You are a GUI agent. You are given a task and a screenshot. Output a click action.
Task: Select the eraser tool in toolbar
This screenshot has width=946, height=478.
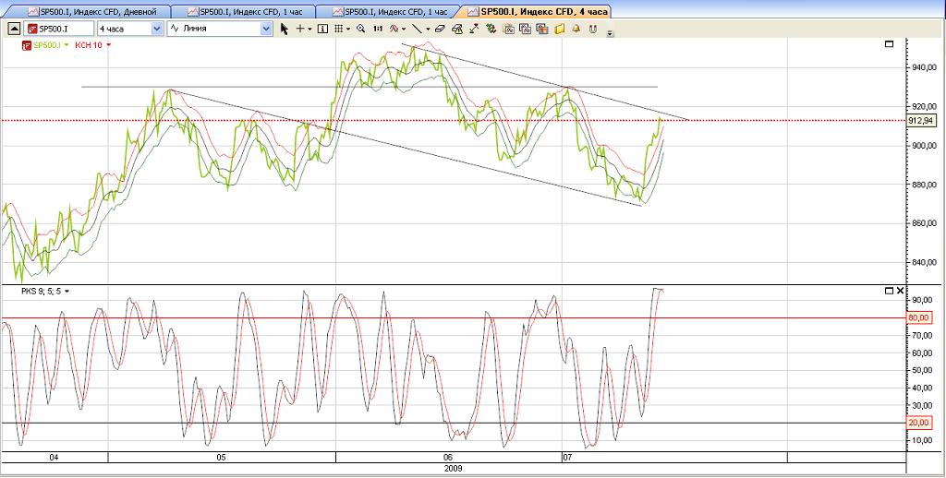441,29
